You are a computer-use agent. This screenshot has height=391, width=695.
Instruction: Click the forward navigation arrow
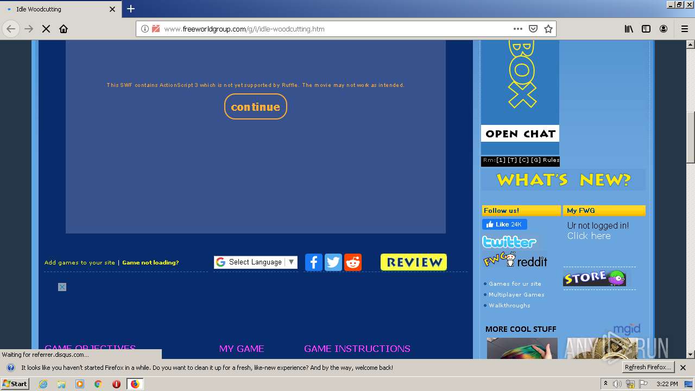click(29, 29)
